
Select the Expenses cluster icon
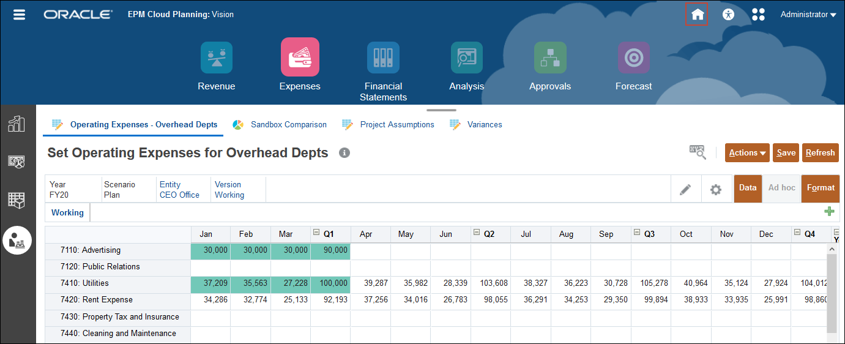click(x=300, y=57)
